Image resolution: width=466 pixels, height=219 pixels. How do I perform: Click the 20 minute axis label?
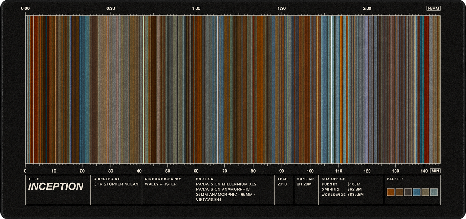[x=82, y=171]
